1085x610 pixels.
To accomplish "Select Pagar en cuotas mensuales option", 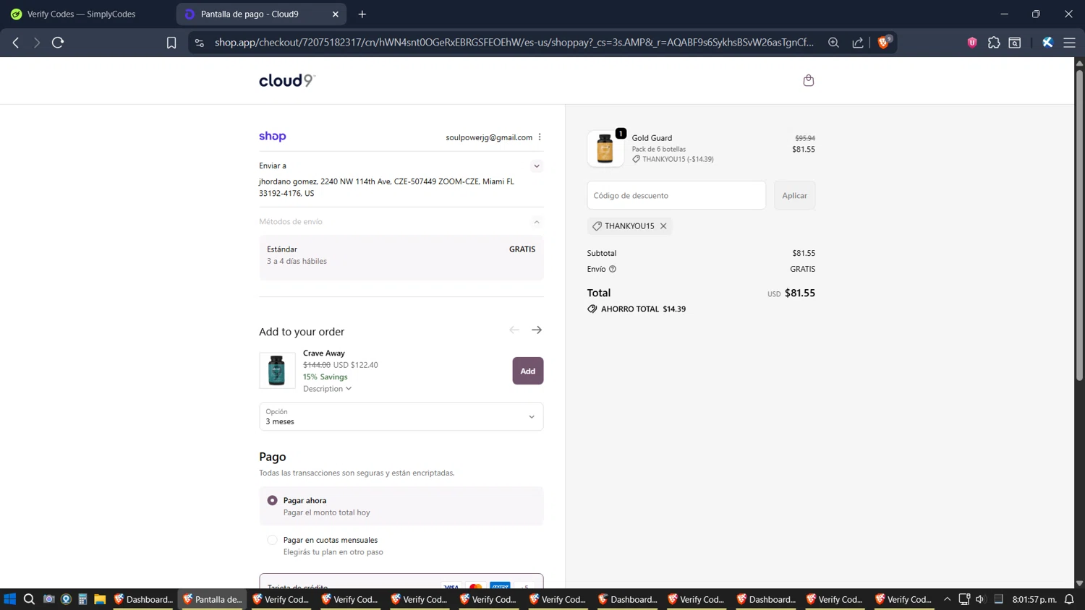I will click(401, 546).
